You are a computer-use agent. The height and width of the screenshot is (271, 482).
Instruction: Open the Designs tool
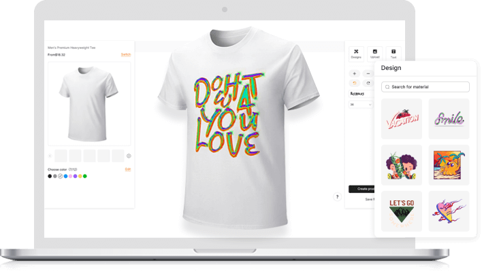(356, 54)
